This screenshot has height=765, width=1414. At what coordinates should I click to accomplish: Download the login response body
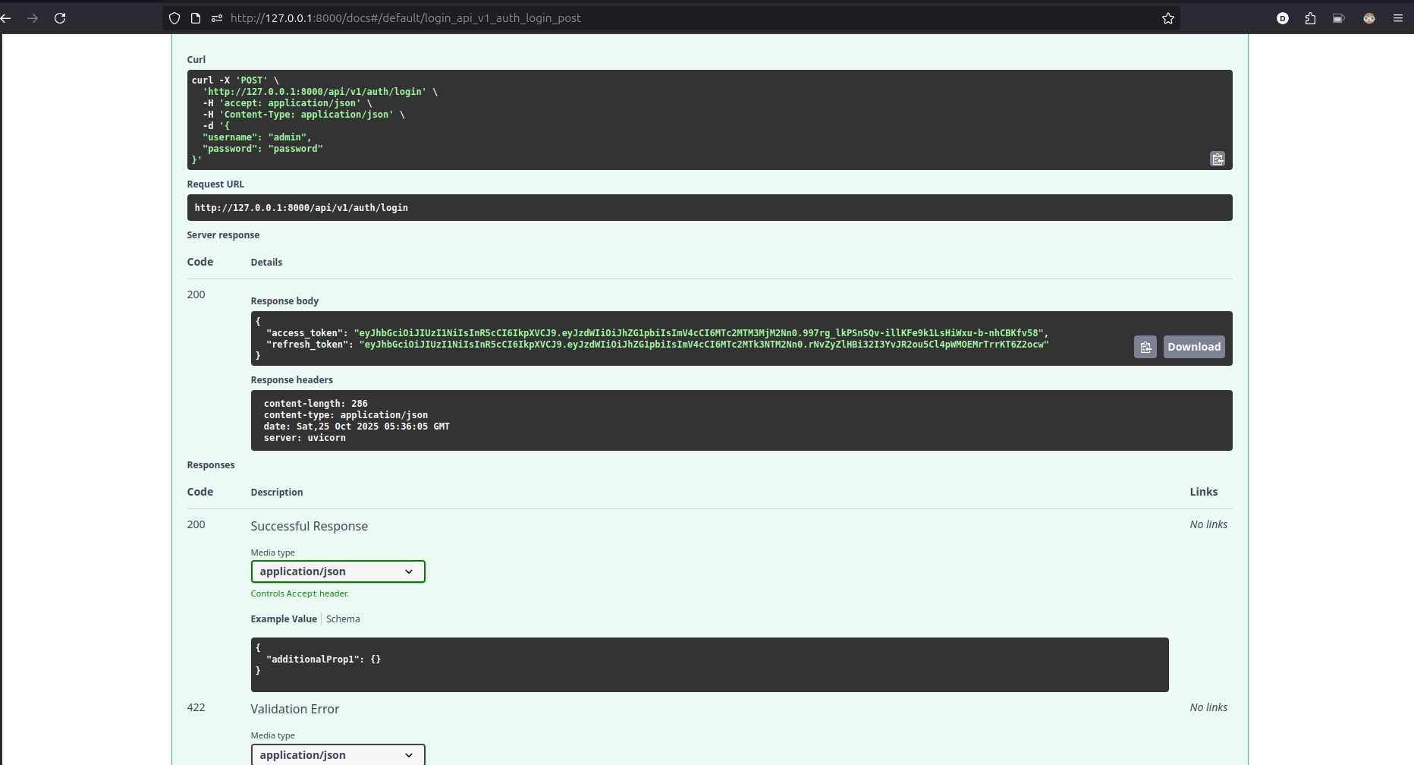(1193, 346)
